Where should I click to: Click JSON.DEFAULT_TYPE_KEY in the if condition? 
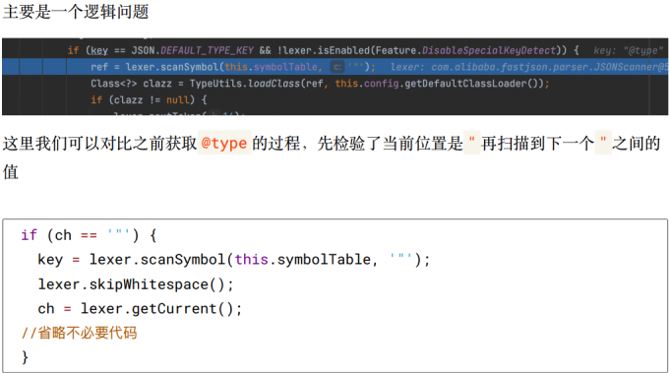(192, 51)
